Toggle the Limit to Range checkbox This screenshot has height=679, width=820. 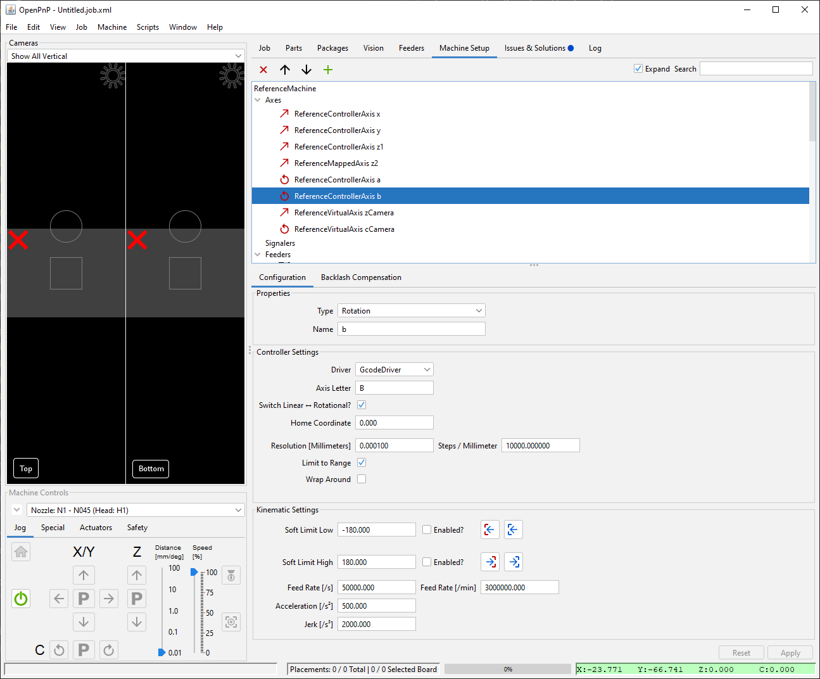(x=362, y=463)
